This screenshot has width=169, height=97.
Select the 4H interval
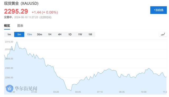click(x=60, y=34)
